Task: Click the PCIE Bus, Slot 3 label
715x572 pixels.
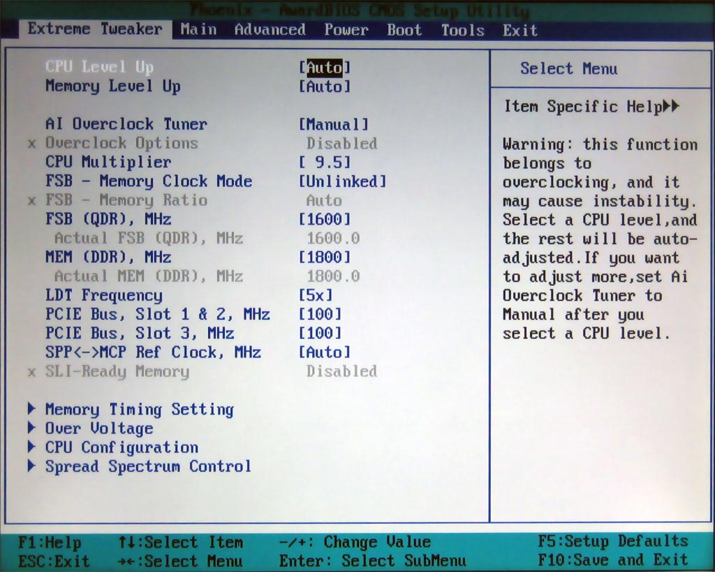Action: click(140, 333)
